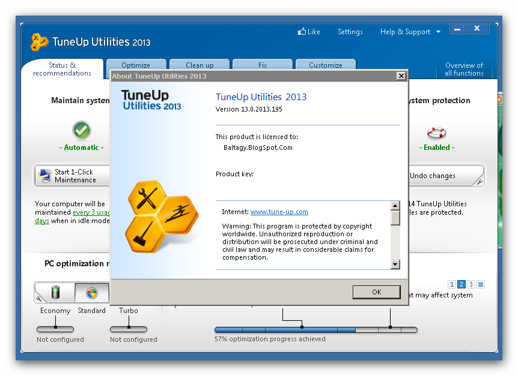518x376 pixels.
Task: Click the copyright warning paragraph
Action: tap(300, 242)
